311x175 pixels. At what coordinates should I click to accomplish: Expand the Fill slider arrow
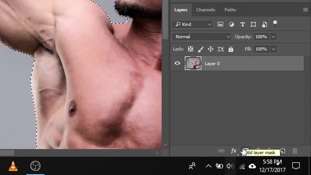[273, 49]
